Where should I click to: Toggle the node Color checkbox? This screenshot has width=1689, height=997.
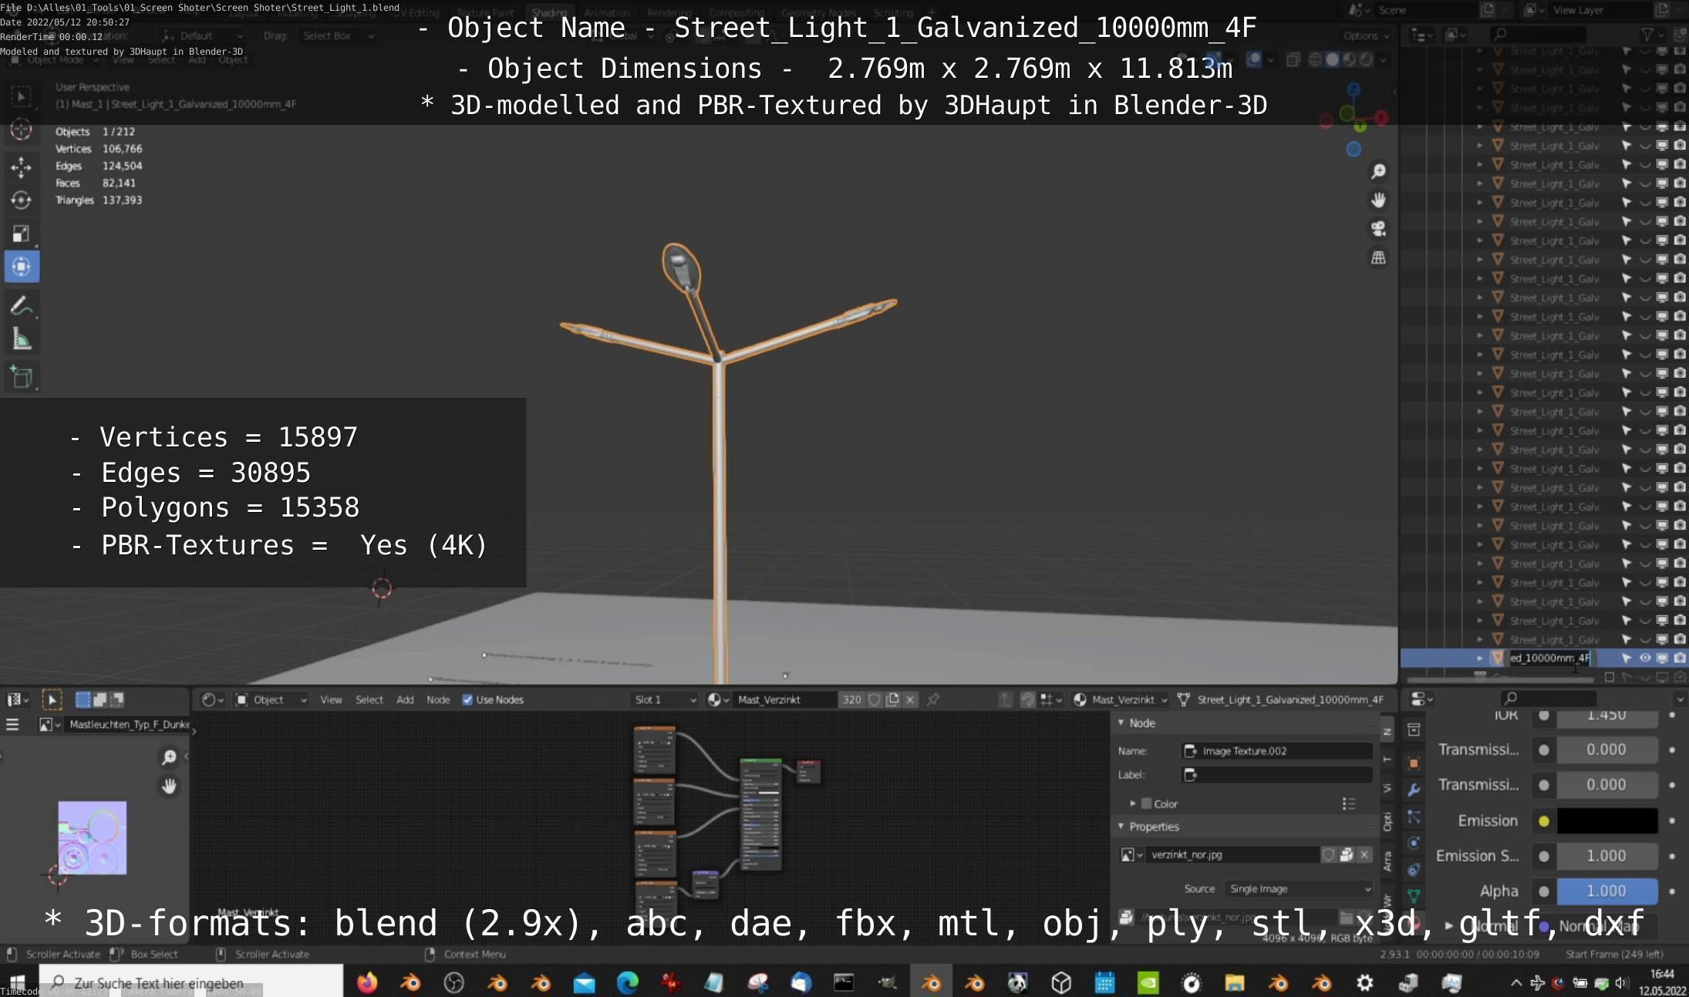point(1146,803)
